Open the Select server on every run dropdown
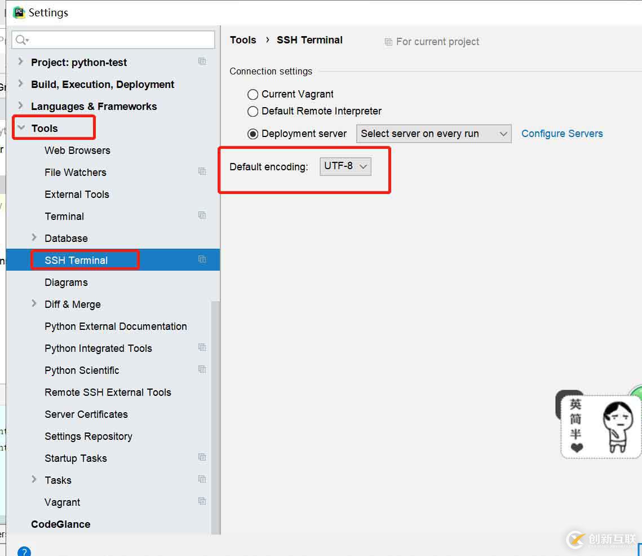This screenshot has width=642, height=556. tap(433, 134)
